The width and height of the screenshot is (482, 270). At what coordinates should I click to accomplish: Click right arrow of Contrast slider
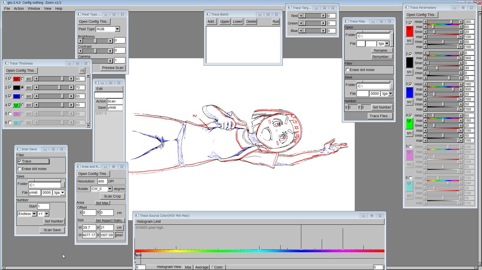[110, 51]
